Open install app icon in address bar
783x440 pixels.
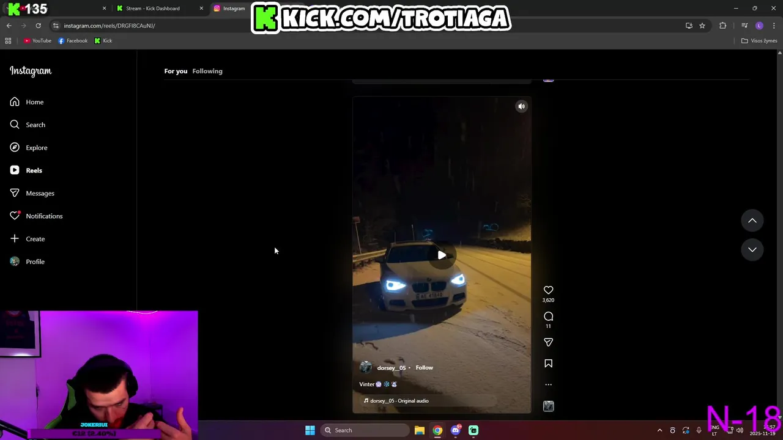689,26
